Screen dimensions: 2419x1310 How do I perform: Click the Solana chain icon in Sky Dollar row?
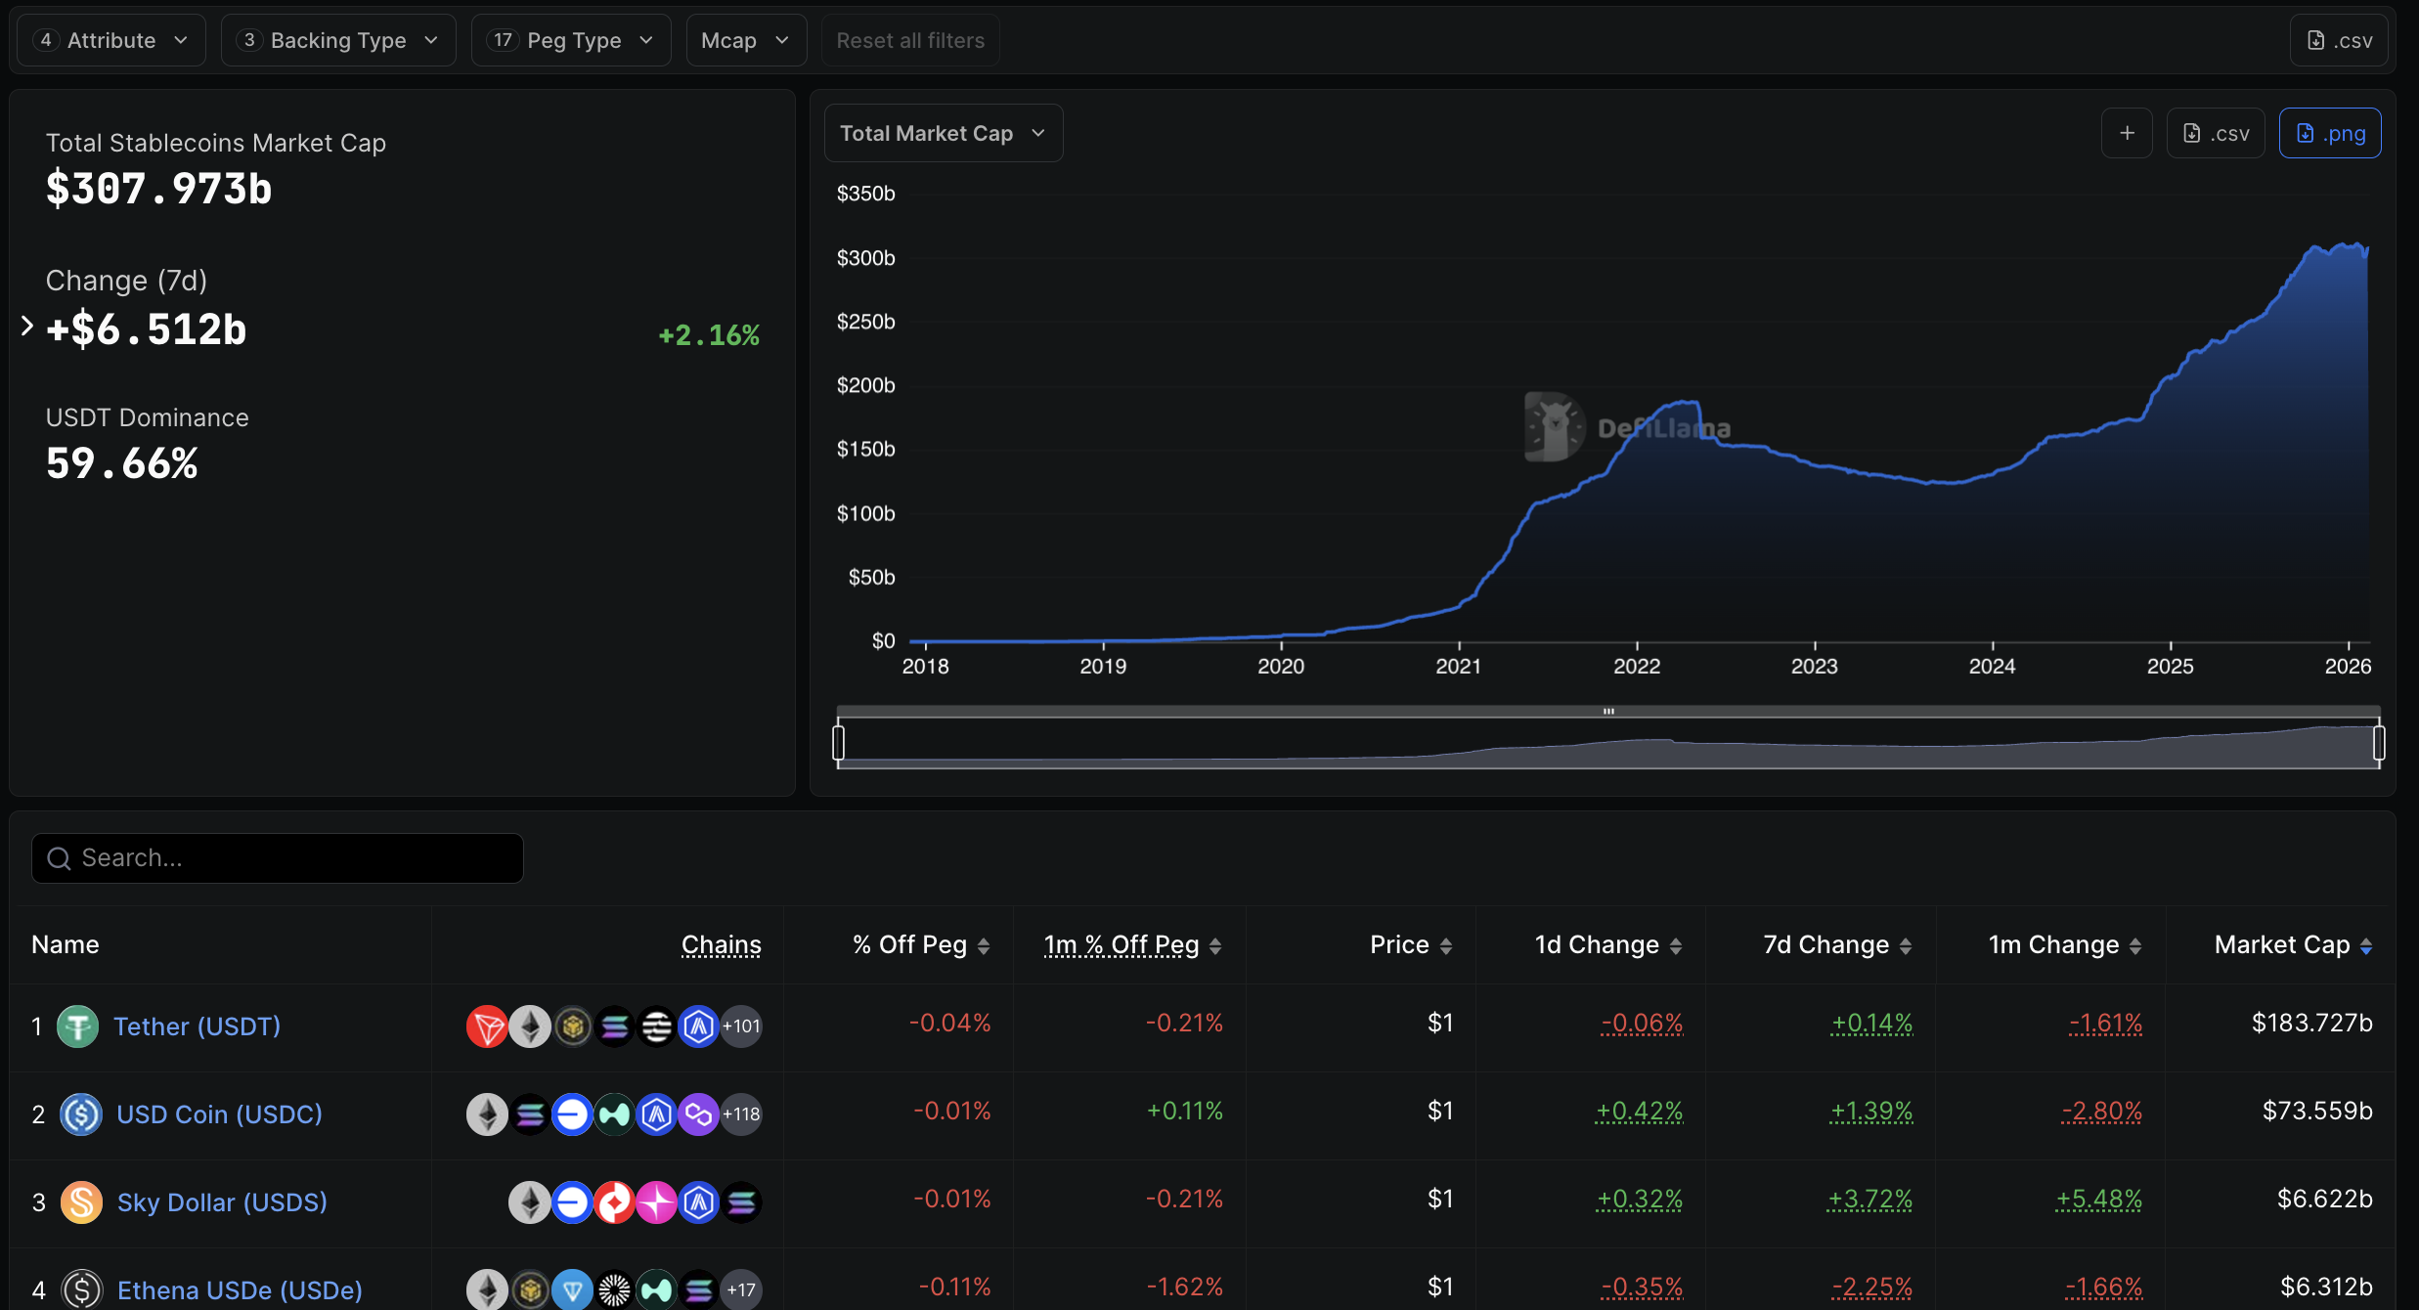click(x=741, y=1202)
